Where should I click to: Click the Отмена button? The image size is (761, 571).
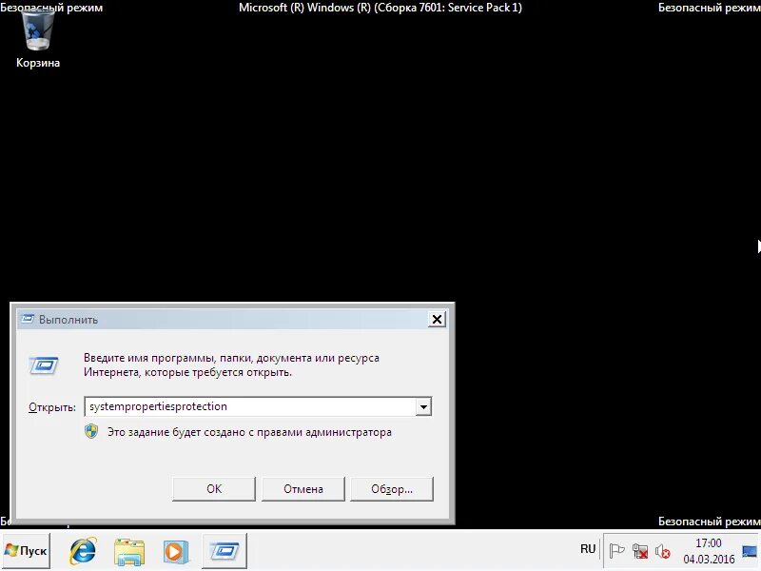(303, 489)
